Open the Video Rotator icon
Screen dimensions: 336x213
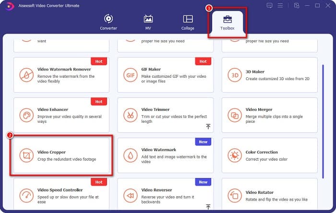pyautogui.click(x=234, y=196)
